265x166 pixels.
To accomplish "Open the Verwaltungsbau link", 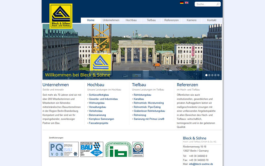I will click(97, 107).
